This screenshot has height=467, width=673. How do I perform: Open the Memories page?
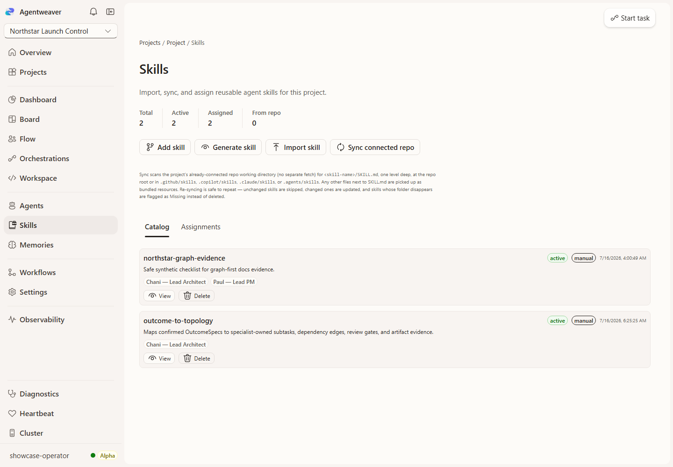tap(61, 245)
